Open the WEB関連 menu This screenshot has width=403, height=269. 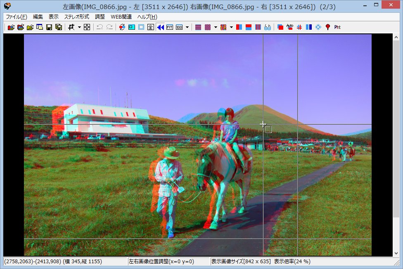121,17
